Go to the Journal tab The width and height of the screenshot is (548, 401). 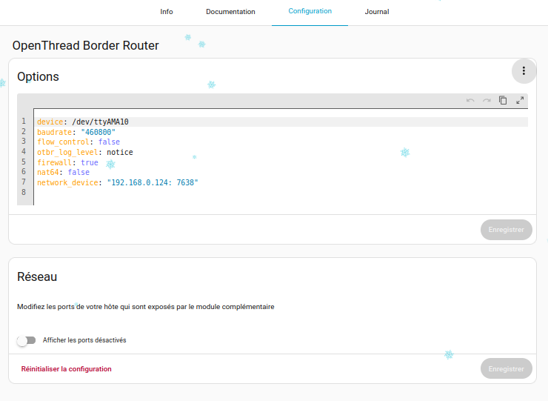point(377,12)
